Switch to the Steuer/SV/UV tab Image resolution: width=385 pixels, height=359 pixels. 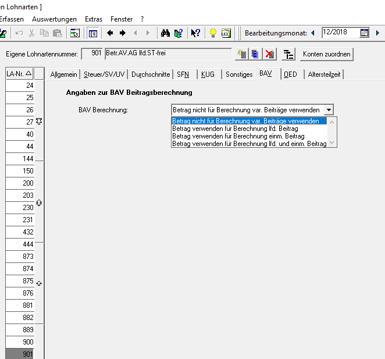(104, 74)
